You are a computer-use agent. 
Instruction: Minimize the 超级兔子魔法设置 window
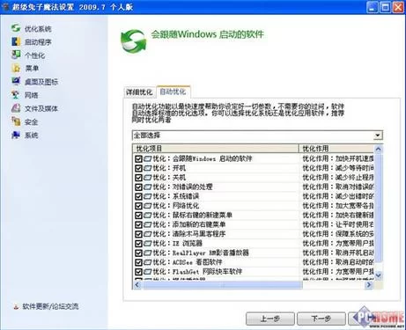pyautogui.click(x=373, y=7)
